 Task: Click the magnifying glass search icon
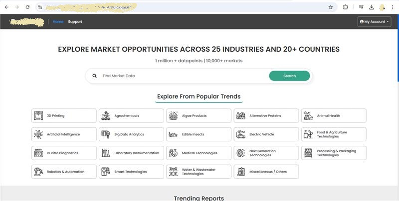click(94, 76)
